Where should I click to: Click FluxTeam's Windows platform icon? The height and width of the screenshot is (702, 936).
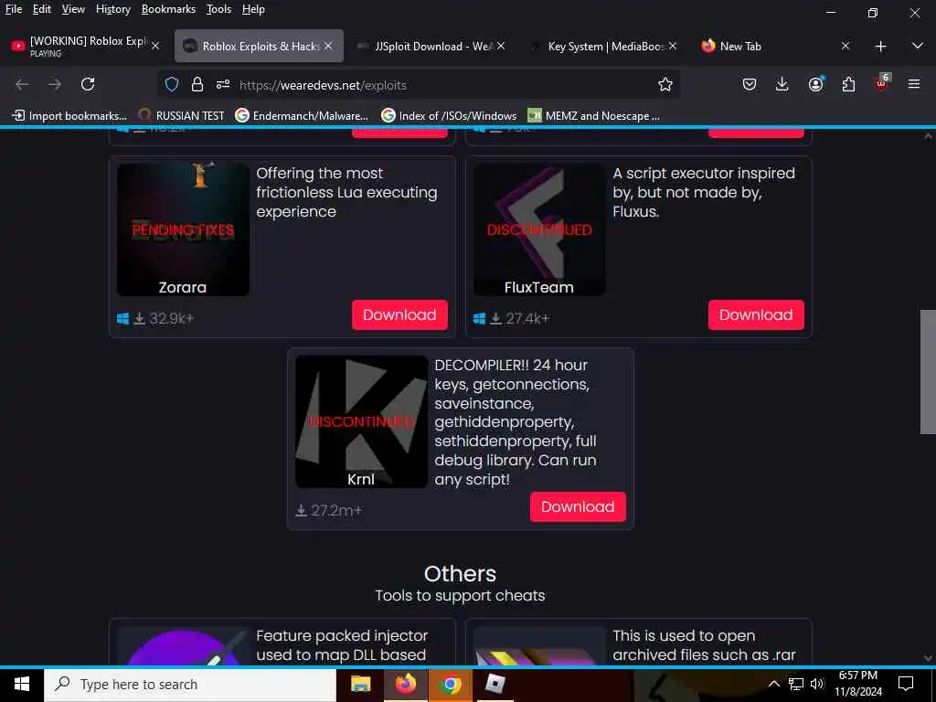(x=479, y=319)
